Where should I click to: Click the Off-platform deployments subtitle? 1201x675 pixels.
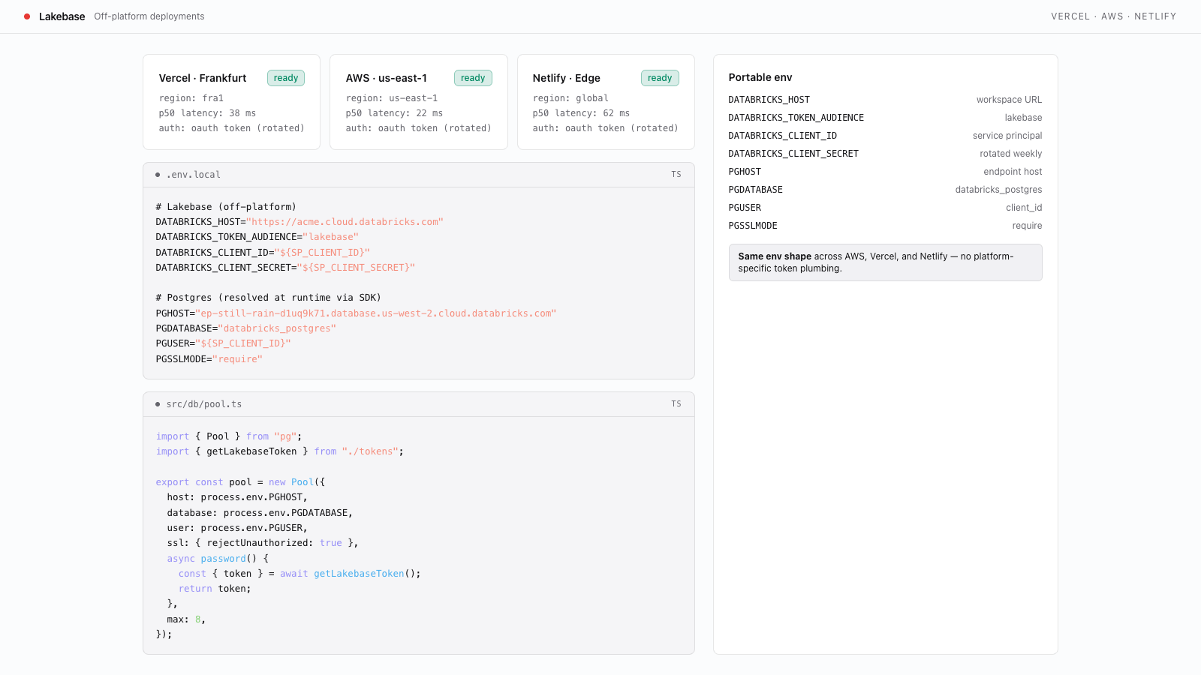[x=149, y=16]
